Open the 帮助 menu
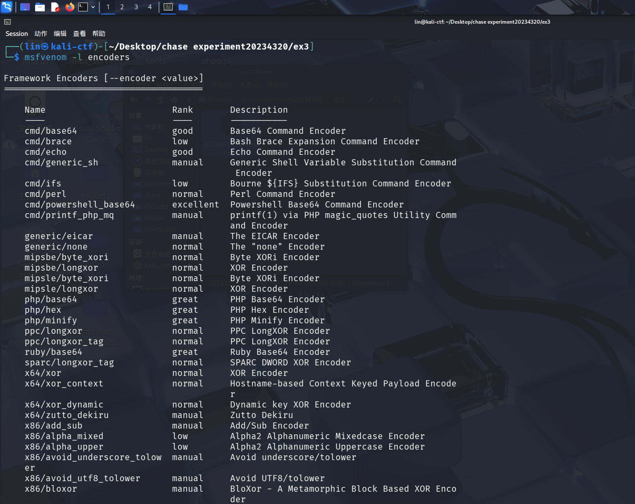 [99, 34]
